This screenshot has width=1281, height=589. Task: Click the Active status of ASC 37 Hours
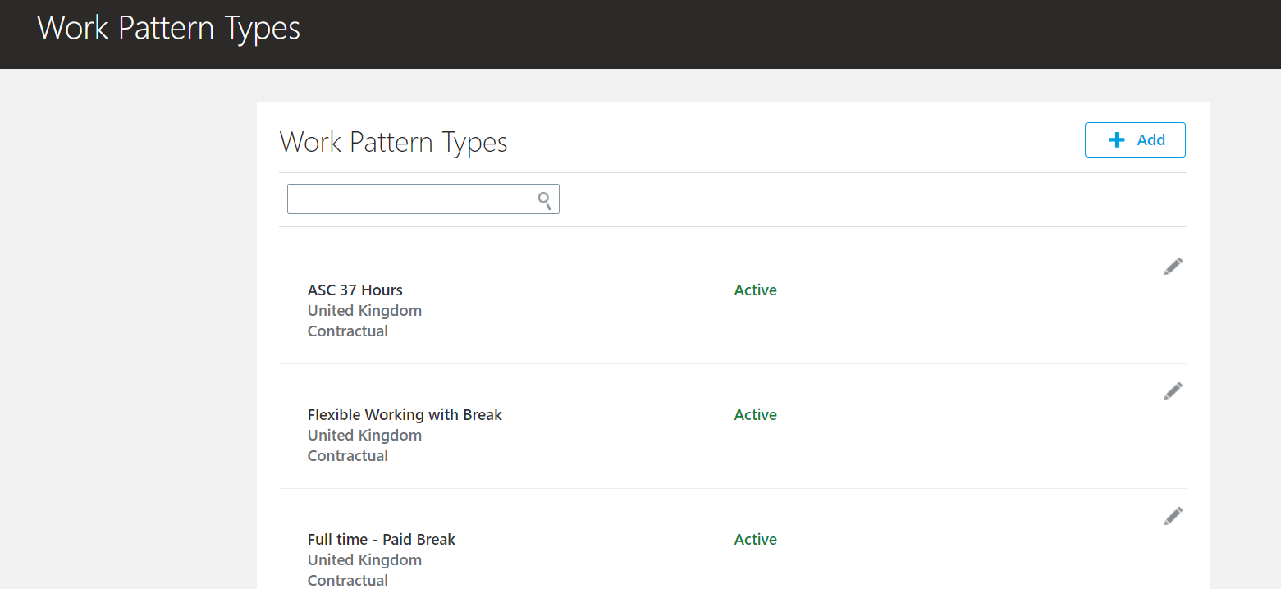pyautogui.click(x=754, y=290)
